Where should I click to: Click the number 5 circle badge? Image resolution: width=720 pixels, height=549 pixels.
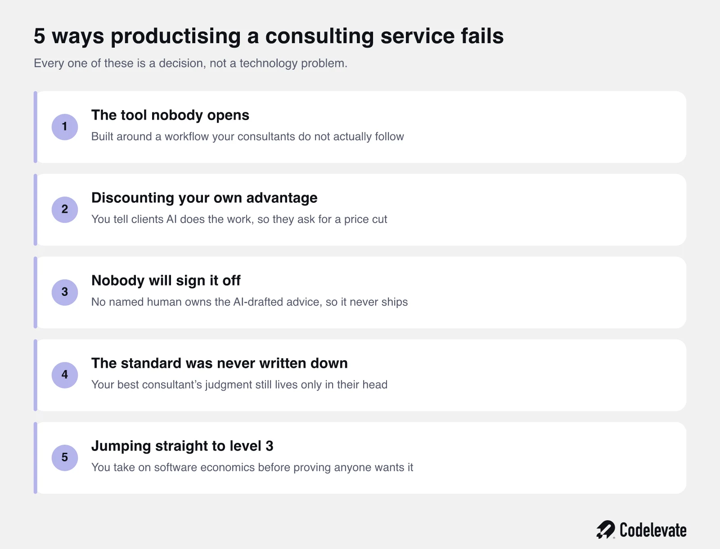point(65,458)
